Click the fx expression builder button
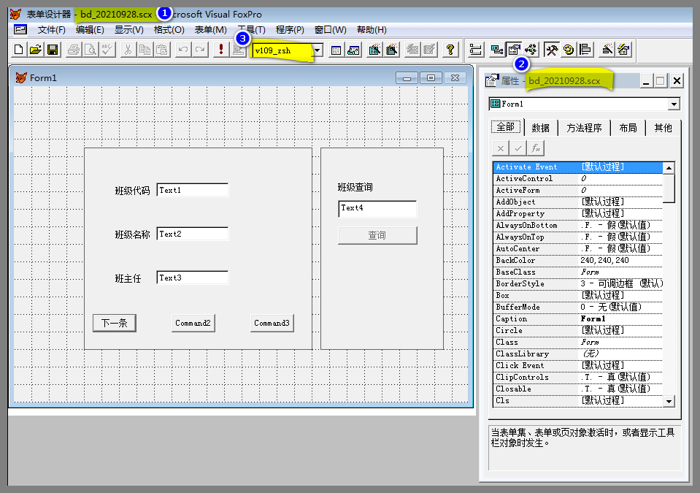The height and width of the screenshot is (493, 700). (536, 148)
